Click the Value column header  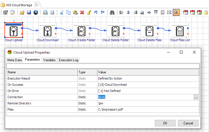pyautogui.click(x=148, y=72)
